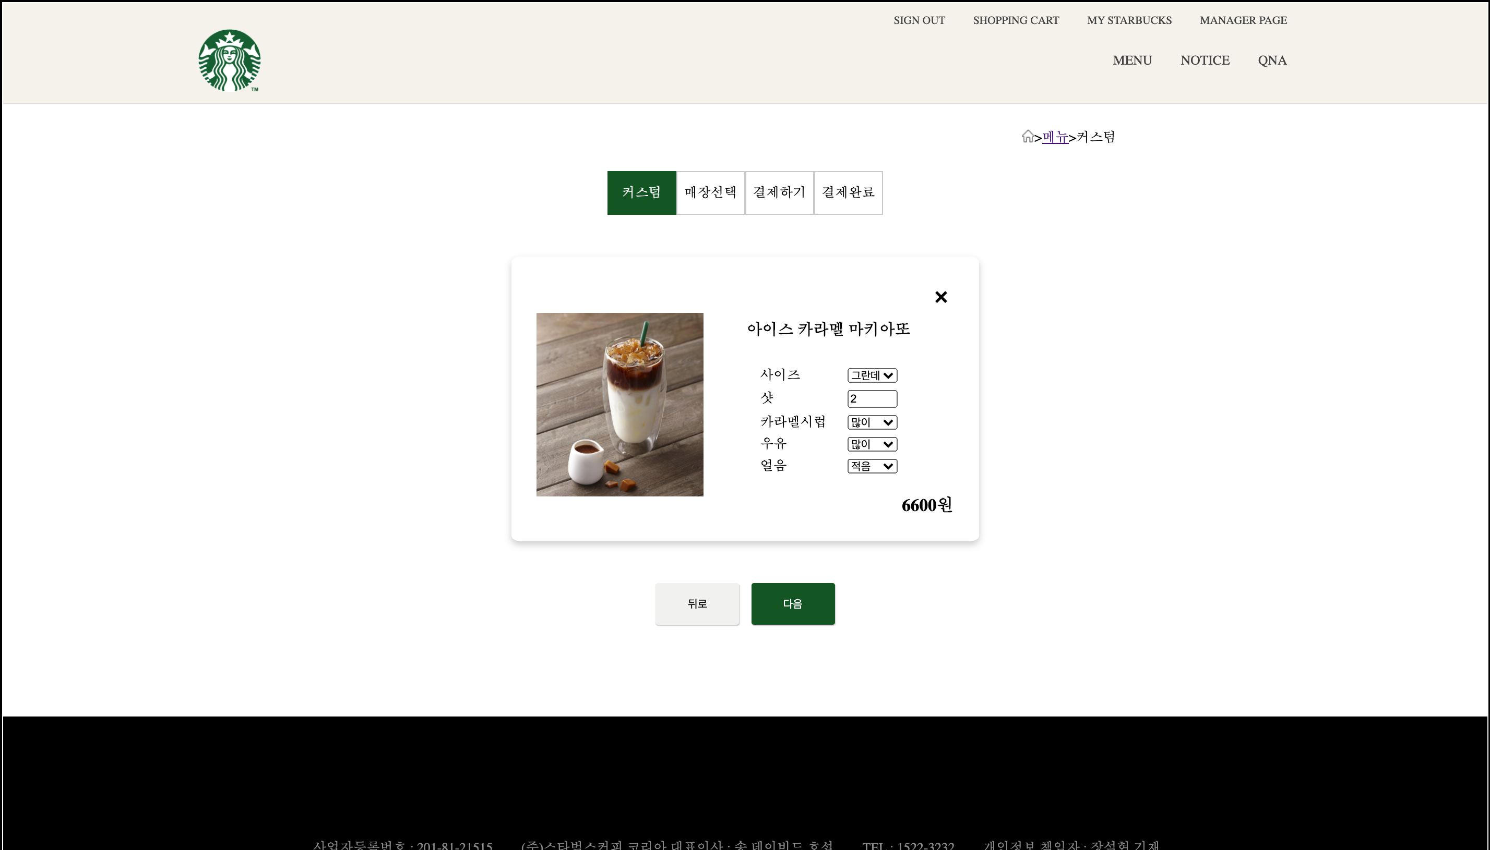The image size is (1490, 850).
Task: Open the NOTICE section
Action: point(1205,60)
